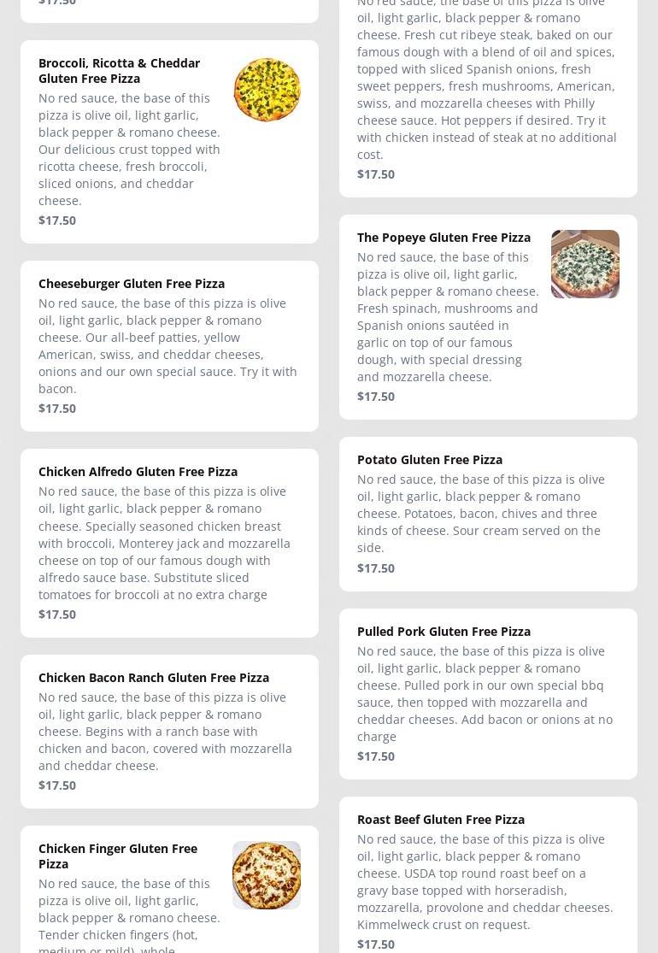This screenshot has height=953, width=658.
Task: Open the Pulled Pork Gluten Free Pizza item
Action: (444, 632)
